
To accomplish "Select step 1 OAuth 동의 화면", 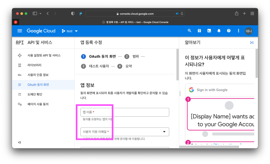I will pyautogui.click(x=98, y=56).
